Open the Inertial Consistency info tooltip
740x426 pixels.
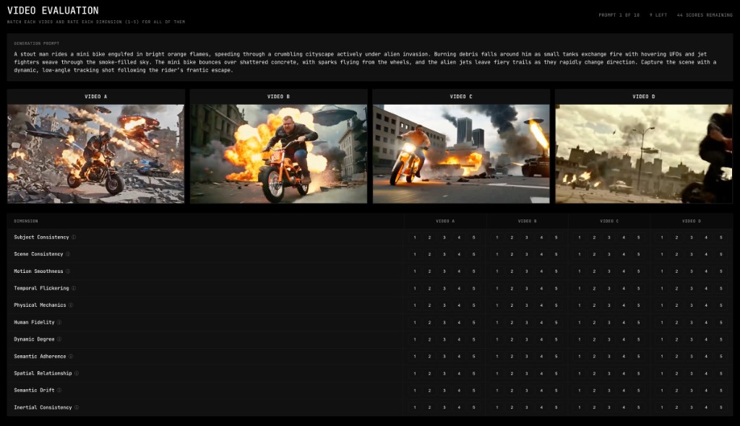coord(77,407)
